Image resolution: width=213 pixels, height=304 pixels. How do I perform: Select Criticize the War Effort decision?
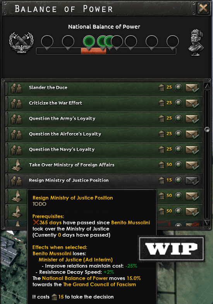tap(104, 103)
